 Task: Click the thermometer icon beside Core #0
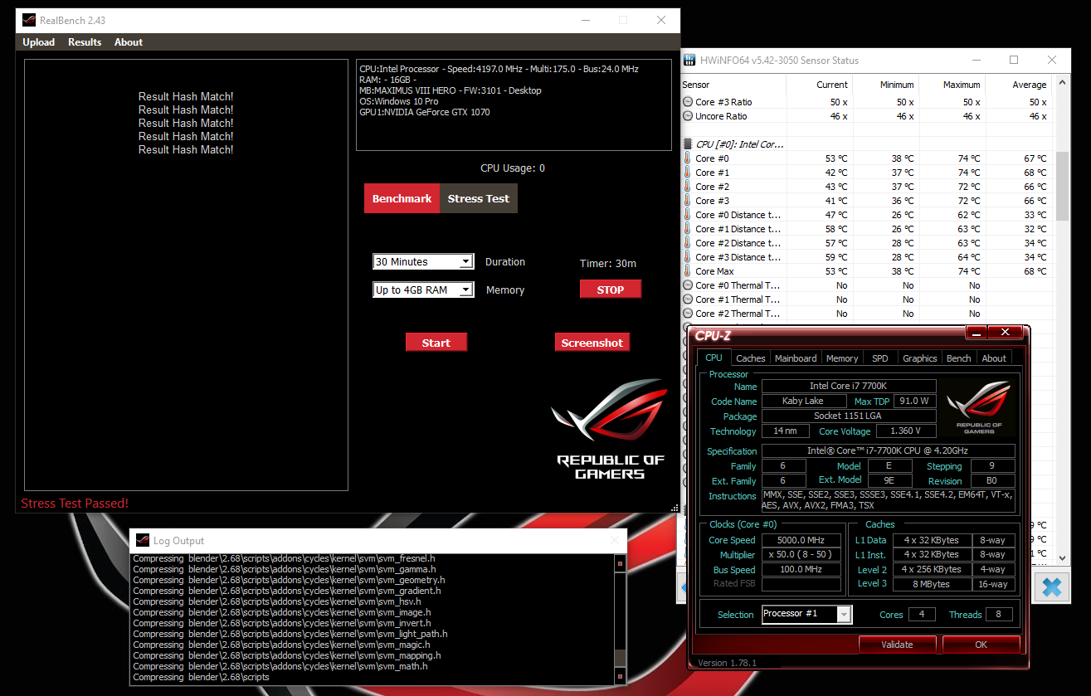click(x=688, y=158)
